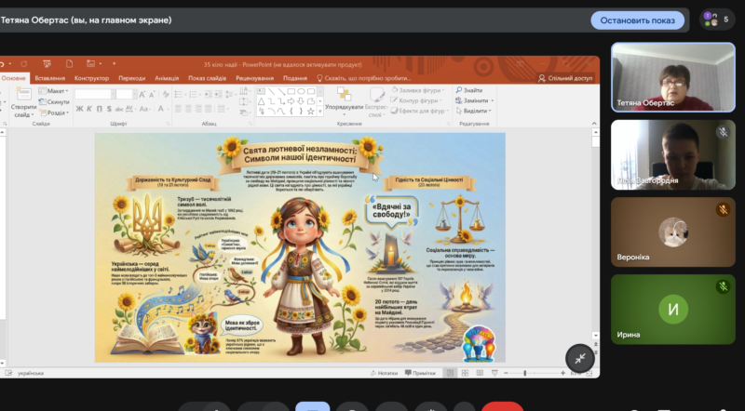The image size is (745, 411).
Task: Switch to the Вставлення ribbon tab
Action: point(49,78)
